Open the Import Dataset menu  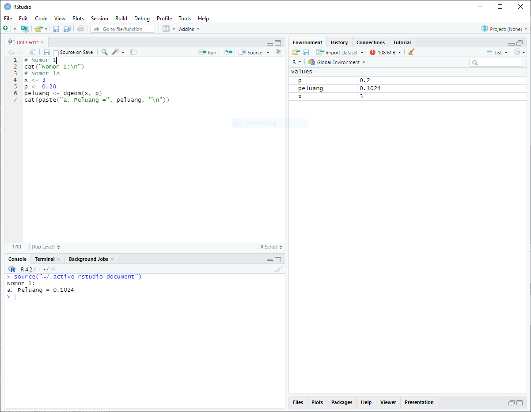[x=340, y=52]
